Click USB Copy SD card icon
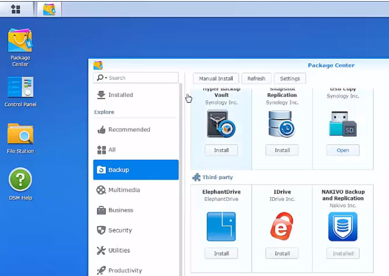This screenshot has width=389, height=276. [x=343, y=124]
